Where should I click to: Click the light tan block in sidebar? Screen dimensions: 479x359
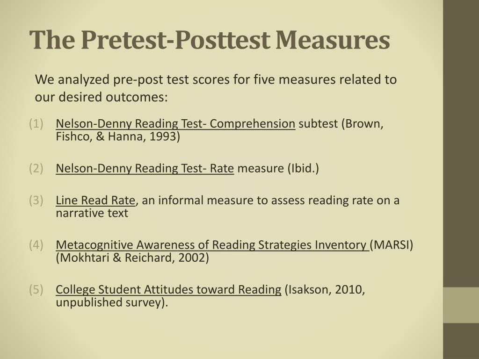point(461,305)
